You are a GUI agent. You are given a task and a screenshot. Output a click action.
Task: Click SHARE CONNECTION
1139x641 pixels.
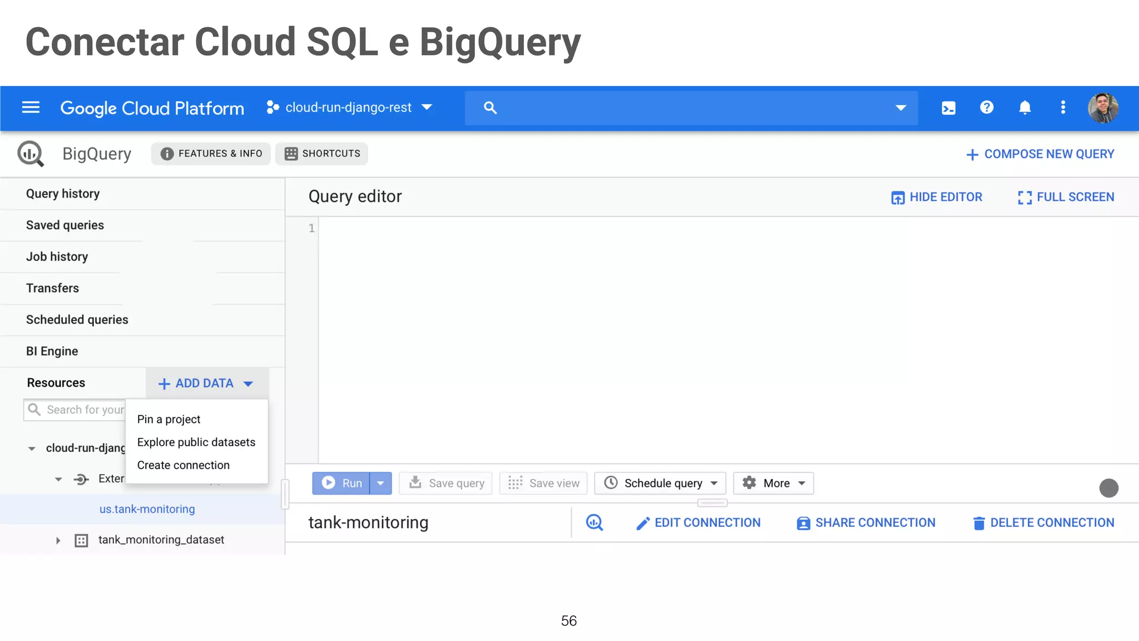866,523
